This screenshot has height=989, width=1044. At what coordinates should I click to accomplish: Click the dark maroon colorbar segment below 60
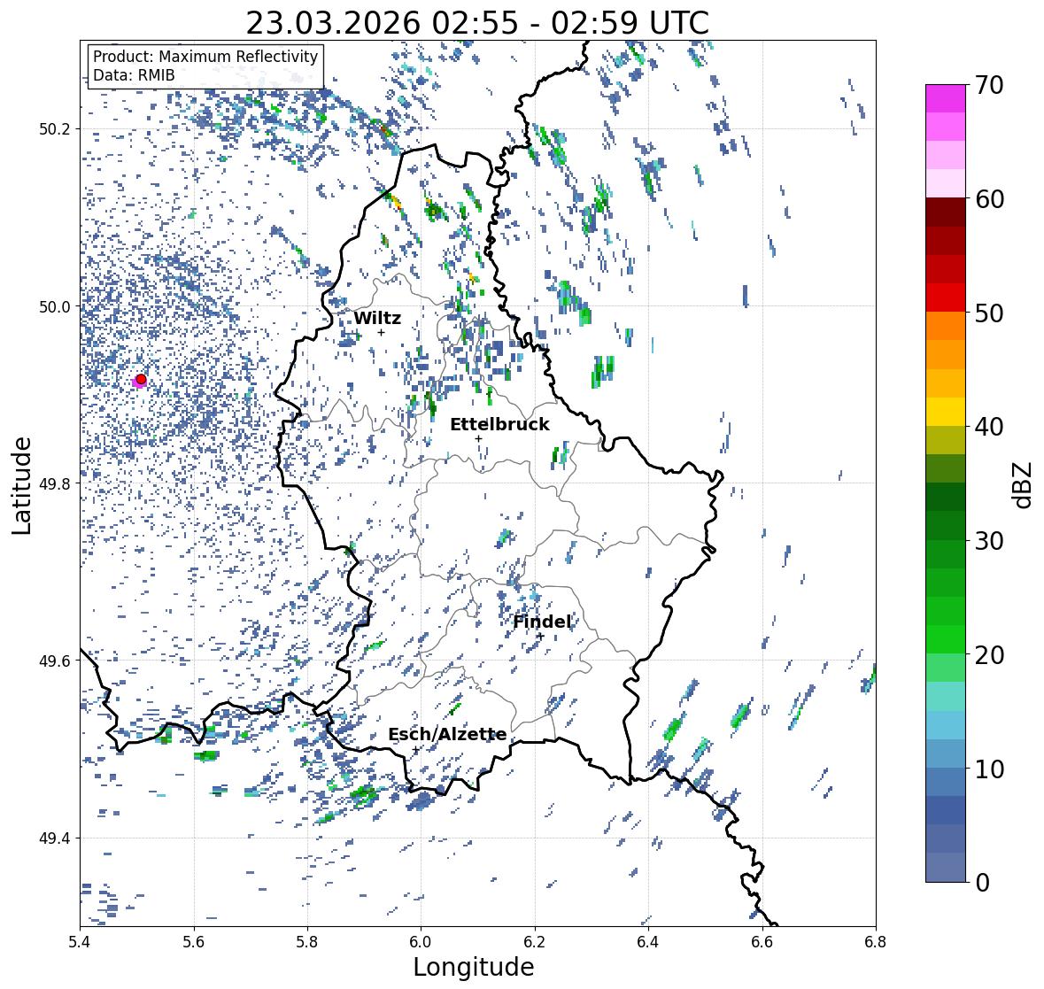tap(946, 212)
